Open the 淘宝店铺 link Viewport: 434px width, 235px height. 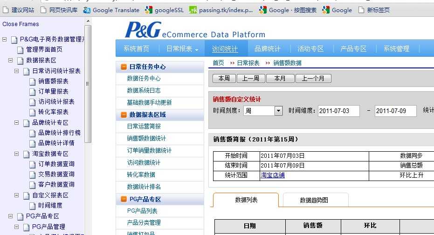pyautogui.click(x=273, y=175)
